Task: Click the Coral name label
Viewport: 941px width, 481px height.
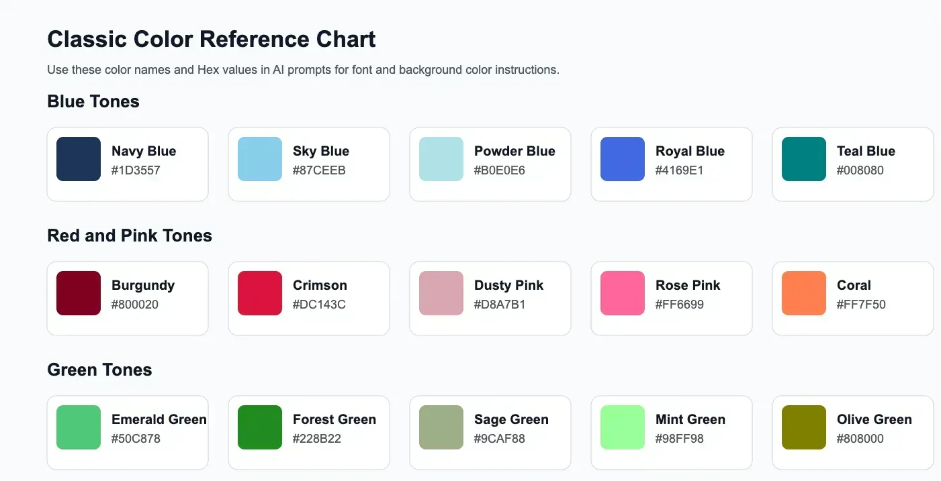Action: tap(854, 285)
